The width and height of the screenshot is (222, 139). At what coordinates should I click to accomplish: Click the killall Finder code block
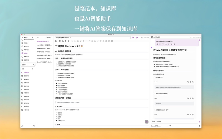click(x=174, y=104)
